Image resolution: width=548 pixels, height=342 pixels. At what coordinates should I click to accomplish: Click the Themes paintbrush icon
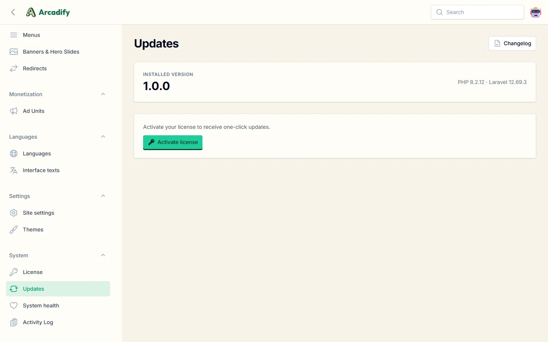click(x=14, y=230)
